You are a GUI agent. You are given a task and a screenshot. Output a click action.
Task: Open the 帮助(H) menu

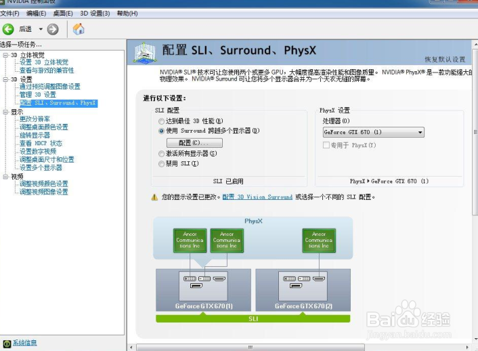tap(127, 14)
